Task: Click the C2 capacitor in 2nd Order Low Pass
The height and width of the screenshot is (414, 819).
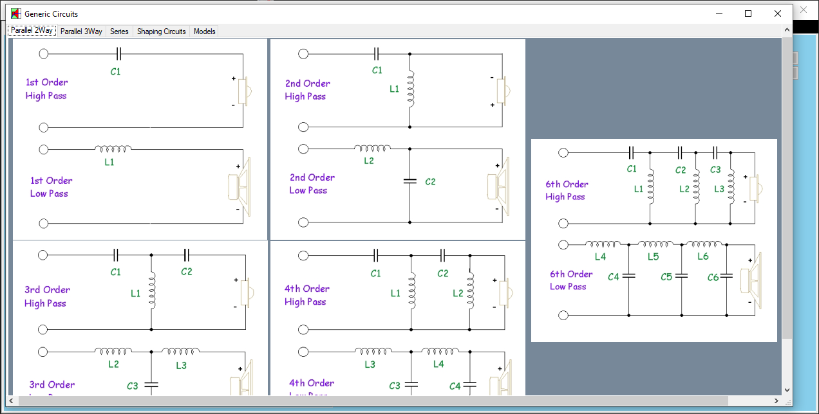Action: point(410,181)
